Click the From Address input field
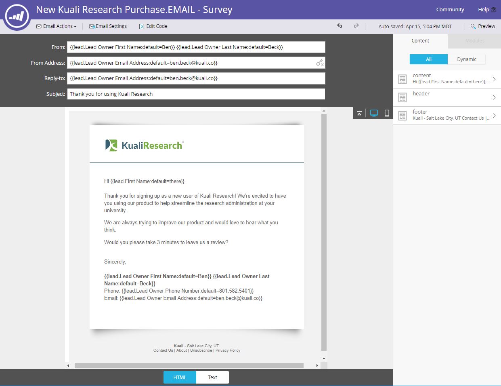The height and width of the screenshot is (386, 501). point(196,63)
